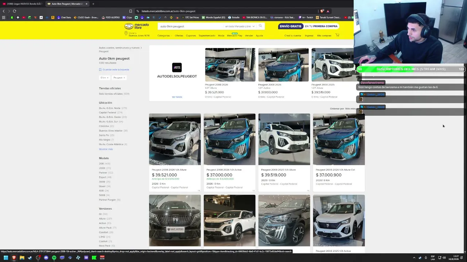Open File Explorer from the taskbar
This screenshot has height=262, width=467.
coord(22,258)
